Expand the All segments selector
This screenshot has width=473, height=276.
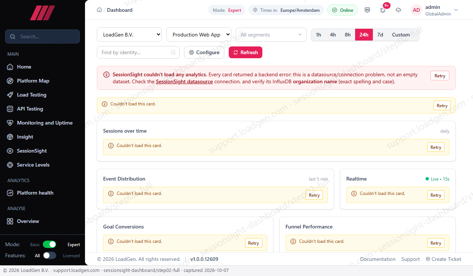(x=271, y=35)
